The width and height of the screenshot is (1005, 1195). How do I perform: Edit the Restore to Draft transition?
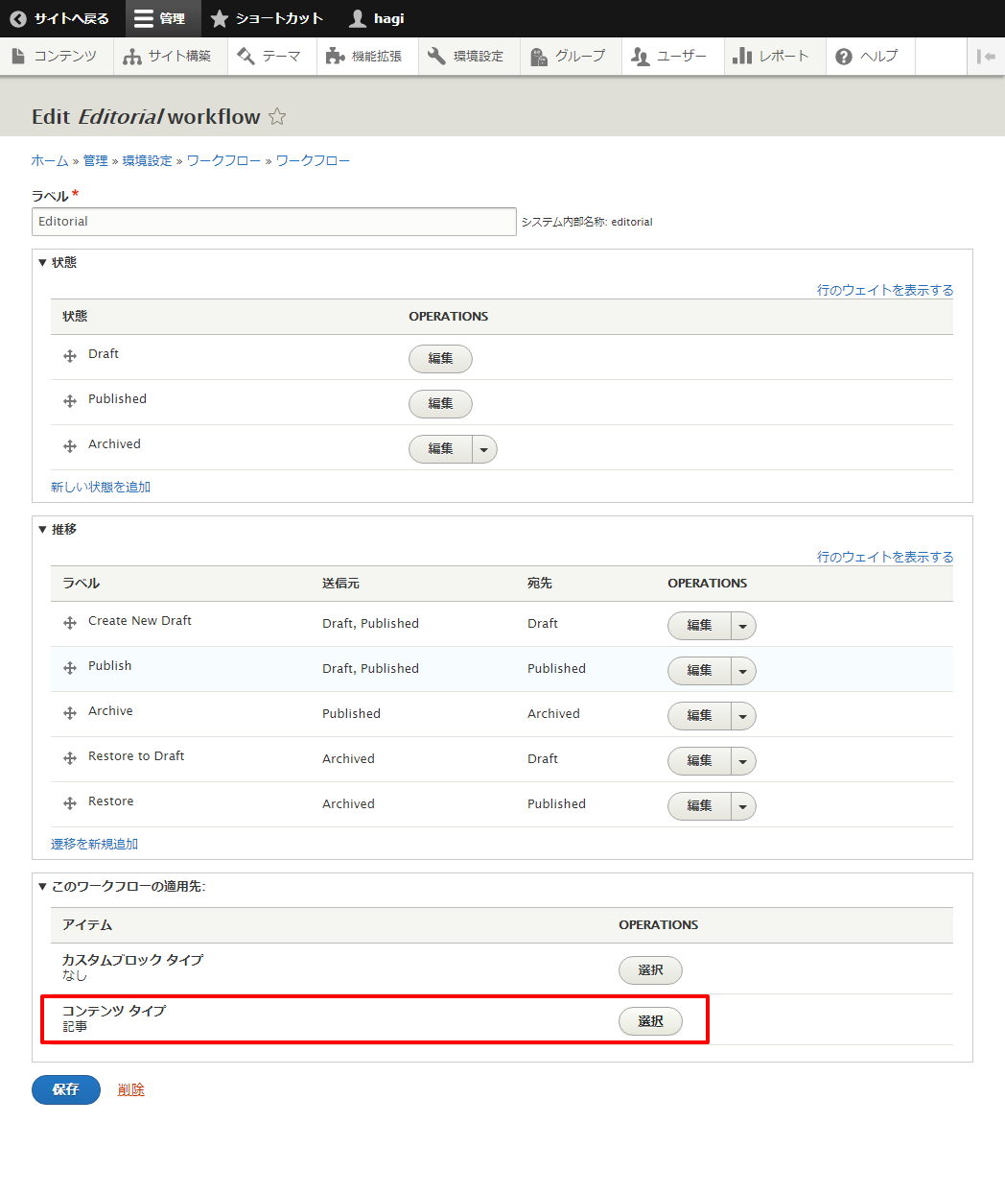pos(699,761)
